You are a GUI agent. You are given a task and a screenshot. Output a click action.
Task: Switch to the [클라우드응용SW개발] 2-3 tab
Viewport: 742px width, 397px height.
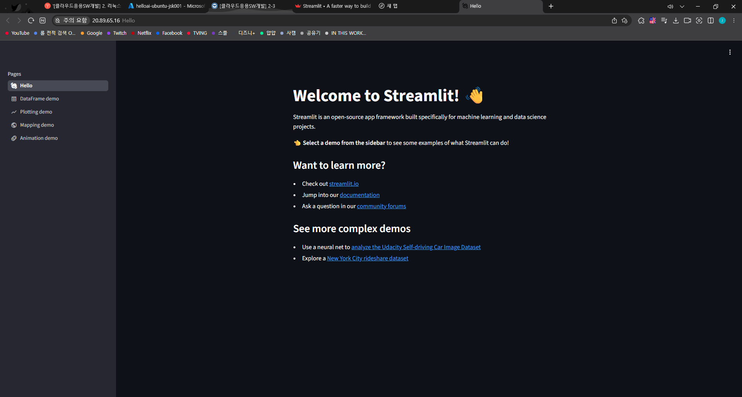[249, 6]
